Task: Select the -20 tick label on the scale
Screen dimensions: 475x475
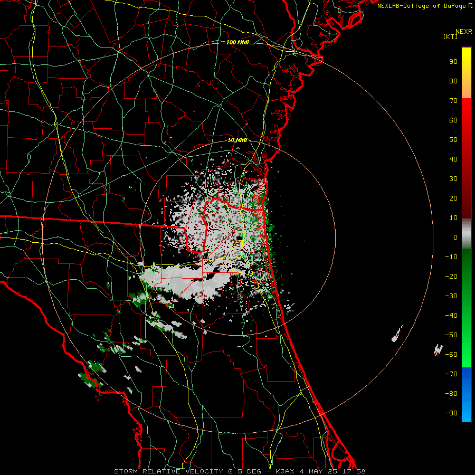Action: click(x=451, y=277)
